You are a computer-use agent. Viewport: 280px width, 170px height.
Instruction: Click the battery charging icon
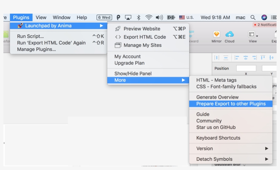[171, 17]
